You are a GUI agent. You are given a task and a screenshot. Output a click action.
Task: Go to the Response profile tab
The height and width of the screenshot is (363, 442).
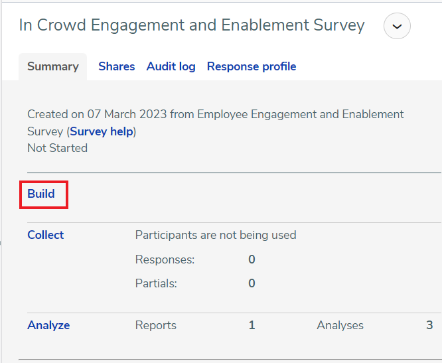coord(252,66)
